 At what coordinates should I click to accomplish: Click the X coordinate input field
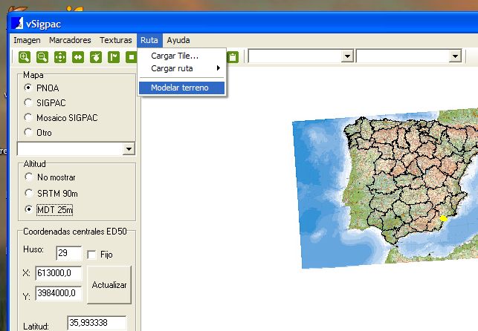coord(58,273)
